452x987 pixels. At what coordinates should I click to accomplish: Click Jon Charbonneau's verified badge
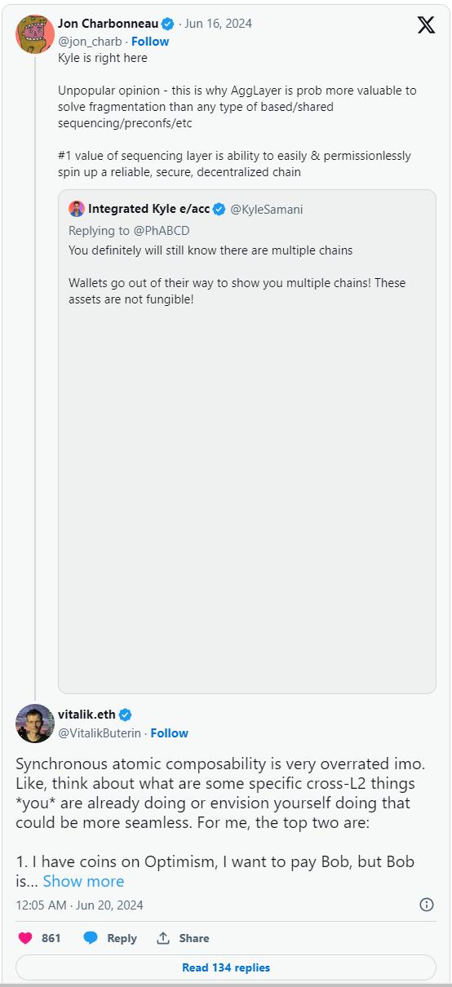click(167, 24)
